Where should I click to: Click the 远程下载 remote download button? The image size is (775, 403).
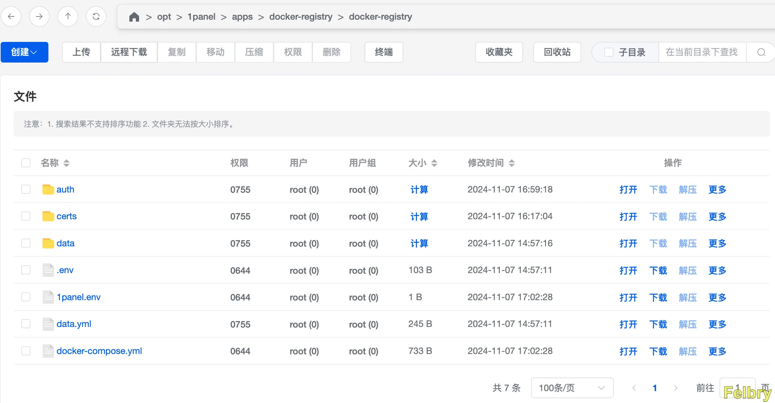coord(129,52)
